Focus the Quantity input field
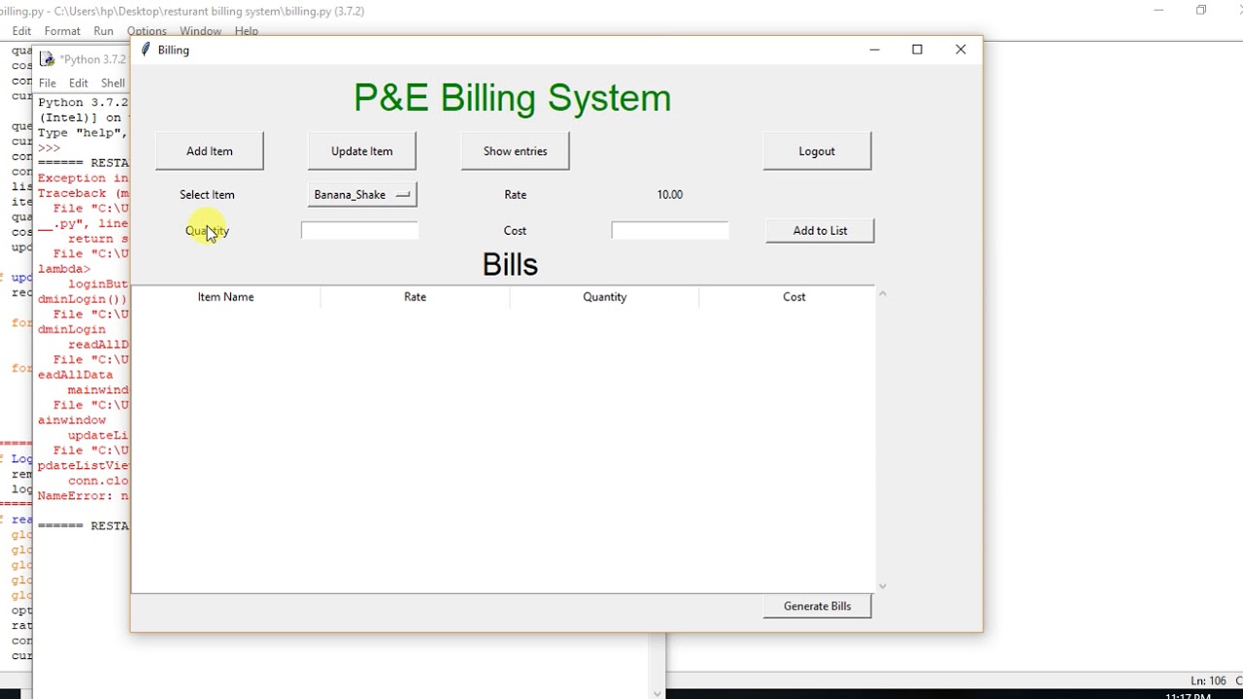 point(359,230)
